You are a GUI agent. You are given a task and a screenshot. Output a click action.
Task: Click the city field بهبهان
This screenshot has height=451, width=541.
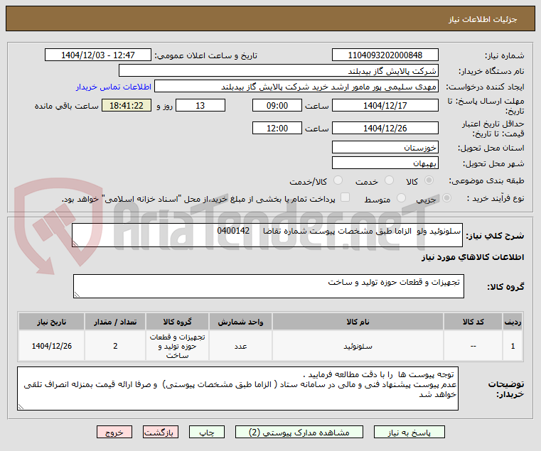385,163
